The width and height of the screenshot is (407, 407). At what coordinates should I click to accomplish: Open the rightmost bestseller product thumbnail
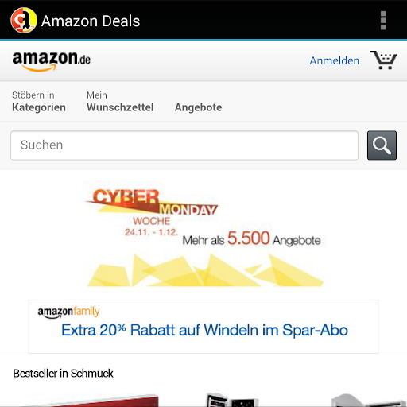point(369,401)
